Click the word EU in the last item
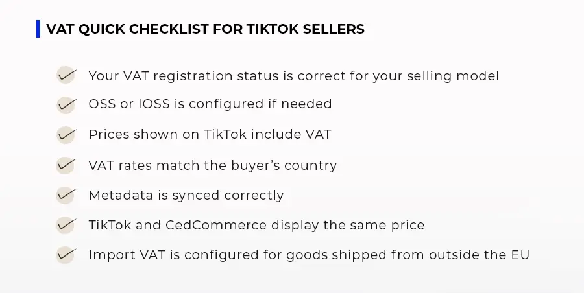 coord(521,255)
